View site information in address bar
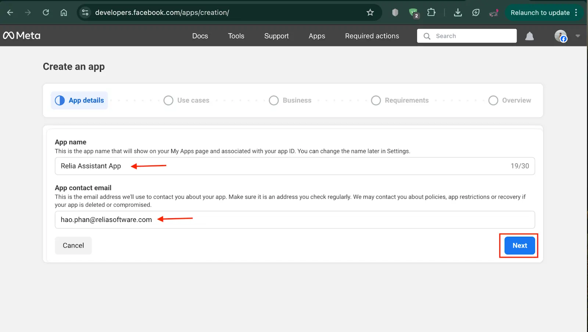588x332 pixels. [x=85, y=12]
